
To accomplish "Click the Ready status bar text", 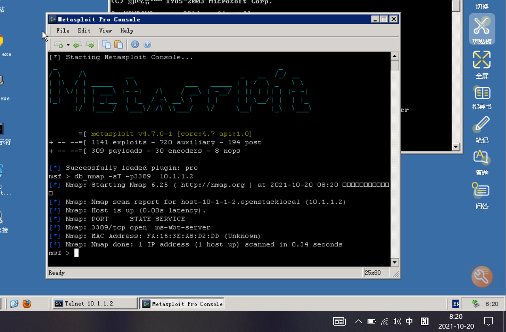I will (57, 273).
